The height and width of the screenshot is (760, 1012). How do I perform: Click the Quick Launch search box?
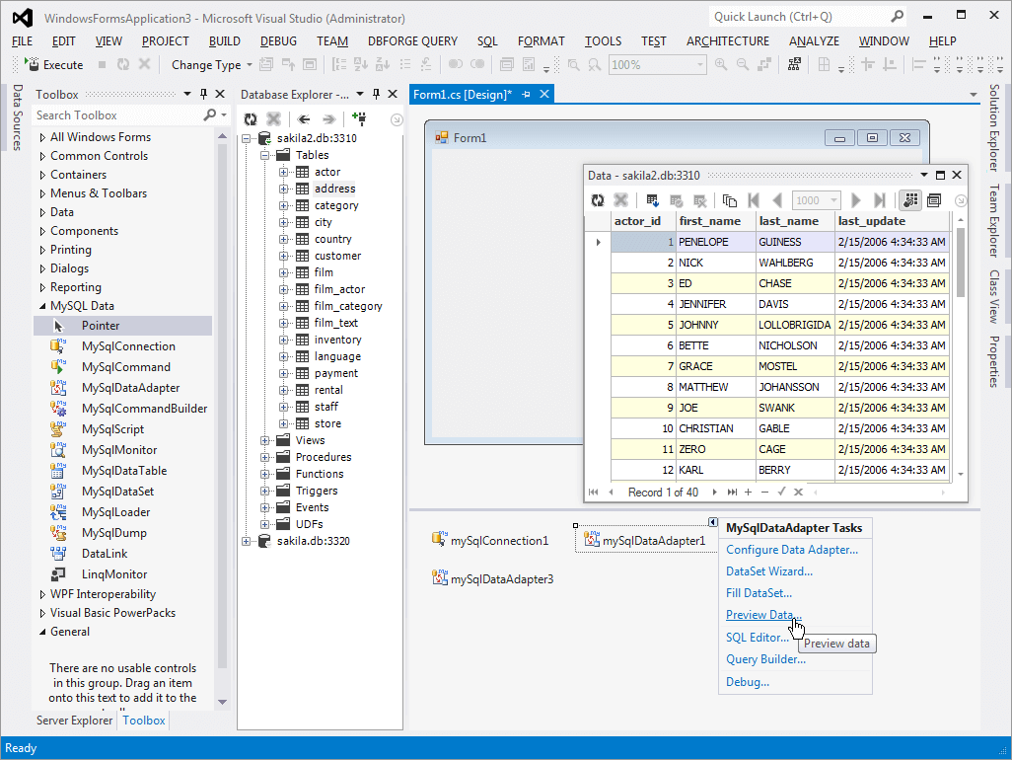808,17
